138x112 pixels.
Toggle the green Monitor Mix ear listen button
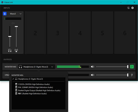[132, 67]
